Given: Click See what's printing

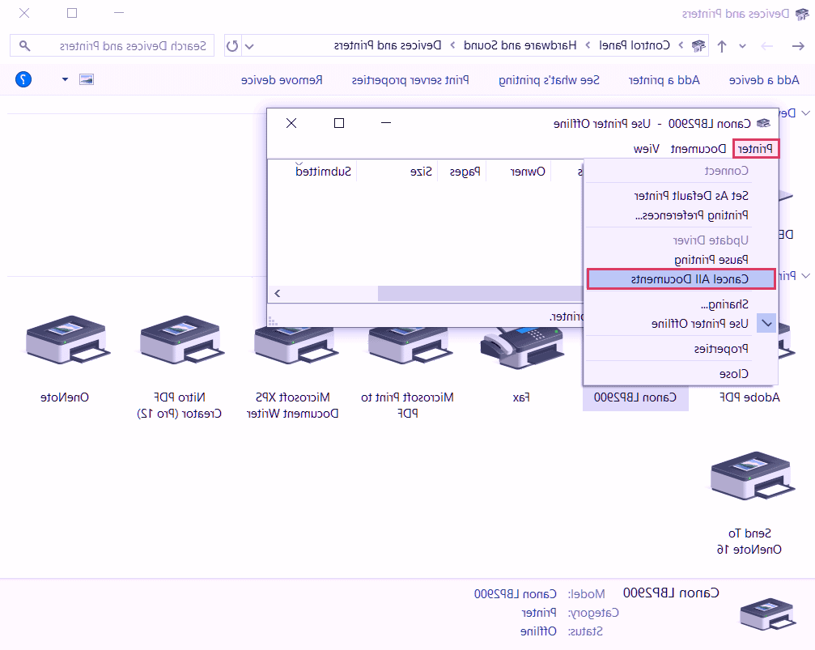Looking at the screenshot, I should (x=550, y=80).
